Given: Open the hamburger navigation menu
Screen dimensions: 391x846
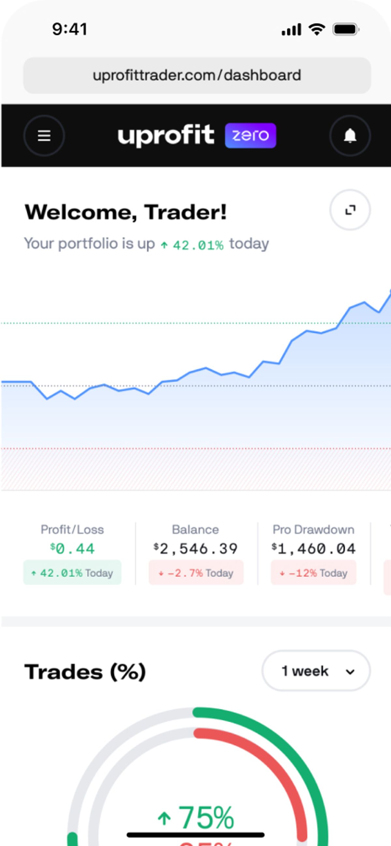Looking at the screenshot, I should coord(44,136).
